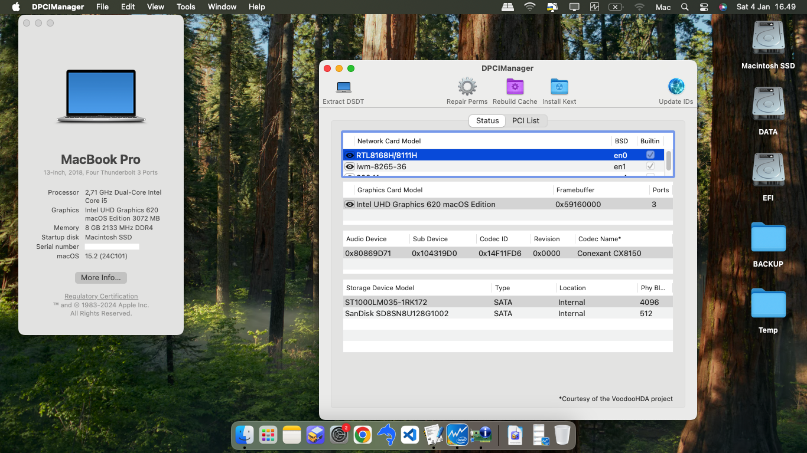Open the blue dolphin app in dock

386,435
